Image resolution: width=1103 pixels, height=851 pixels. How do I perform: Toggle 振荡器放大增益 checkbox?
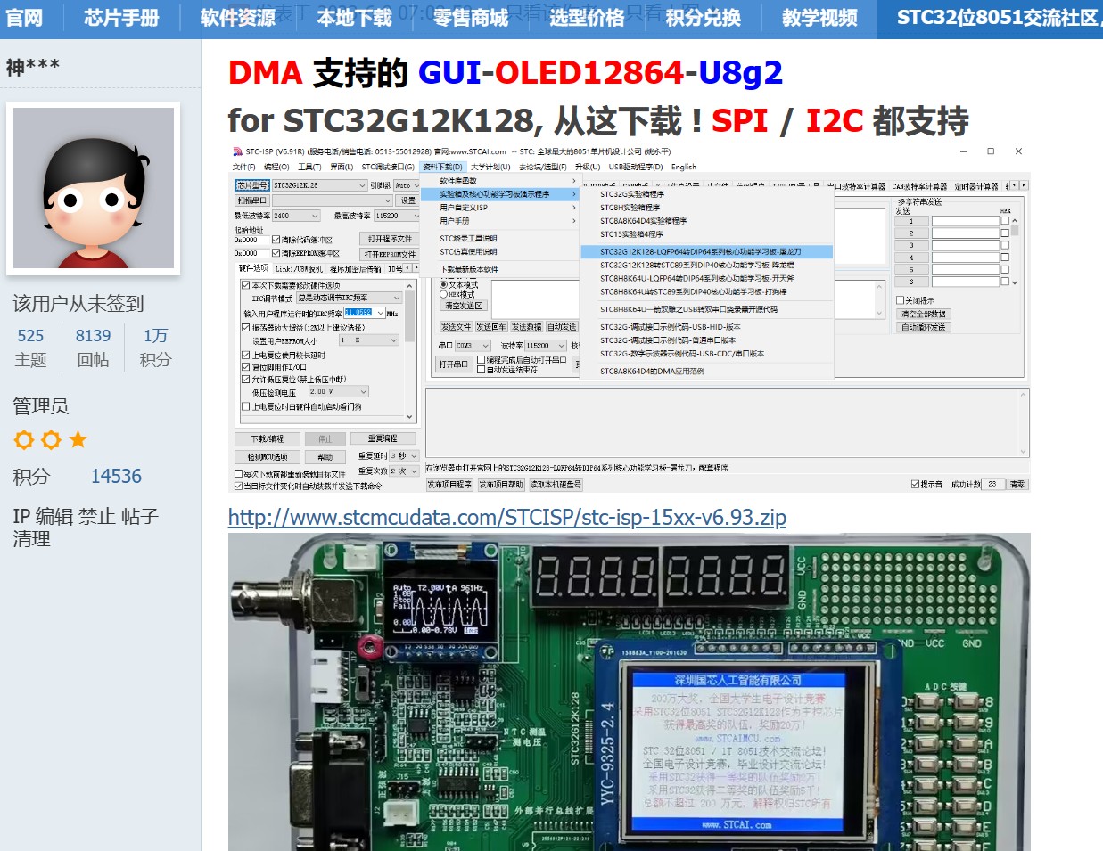point(245,328)
